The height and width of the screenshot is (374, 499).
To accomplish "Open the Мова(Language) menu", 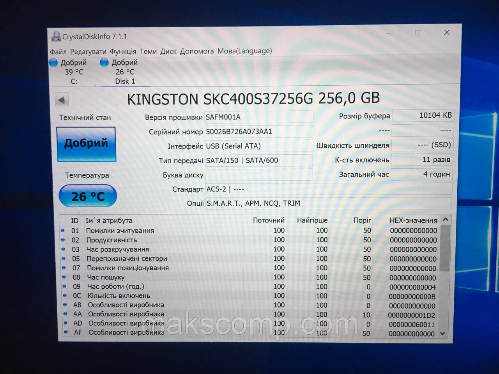I will pos(244,51).
